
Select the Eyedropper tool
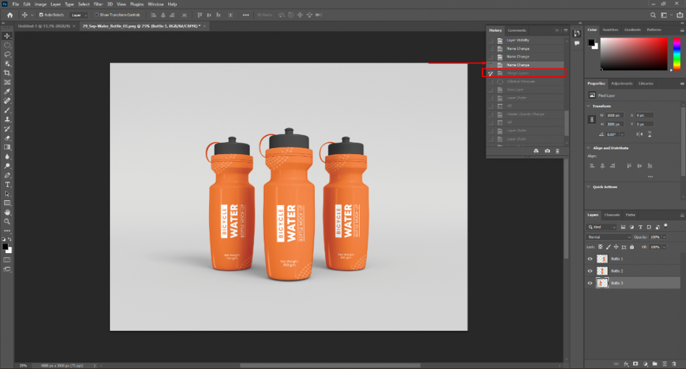7,91
